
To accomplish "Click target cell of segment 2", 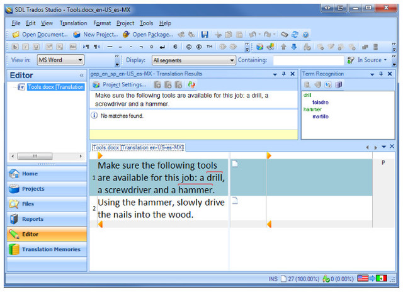I will (x=319, y=208).
